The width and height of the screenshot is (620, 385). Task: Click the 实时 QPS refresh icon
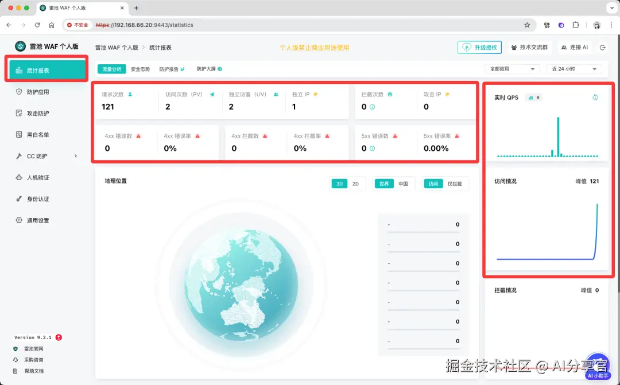595,97
